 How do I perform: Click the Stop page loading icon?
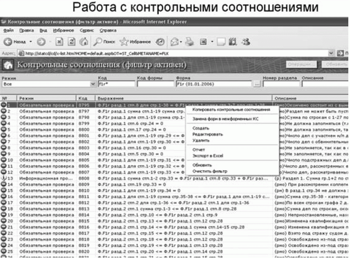(x=60, y=42)
